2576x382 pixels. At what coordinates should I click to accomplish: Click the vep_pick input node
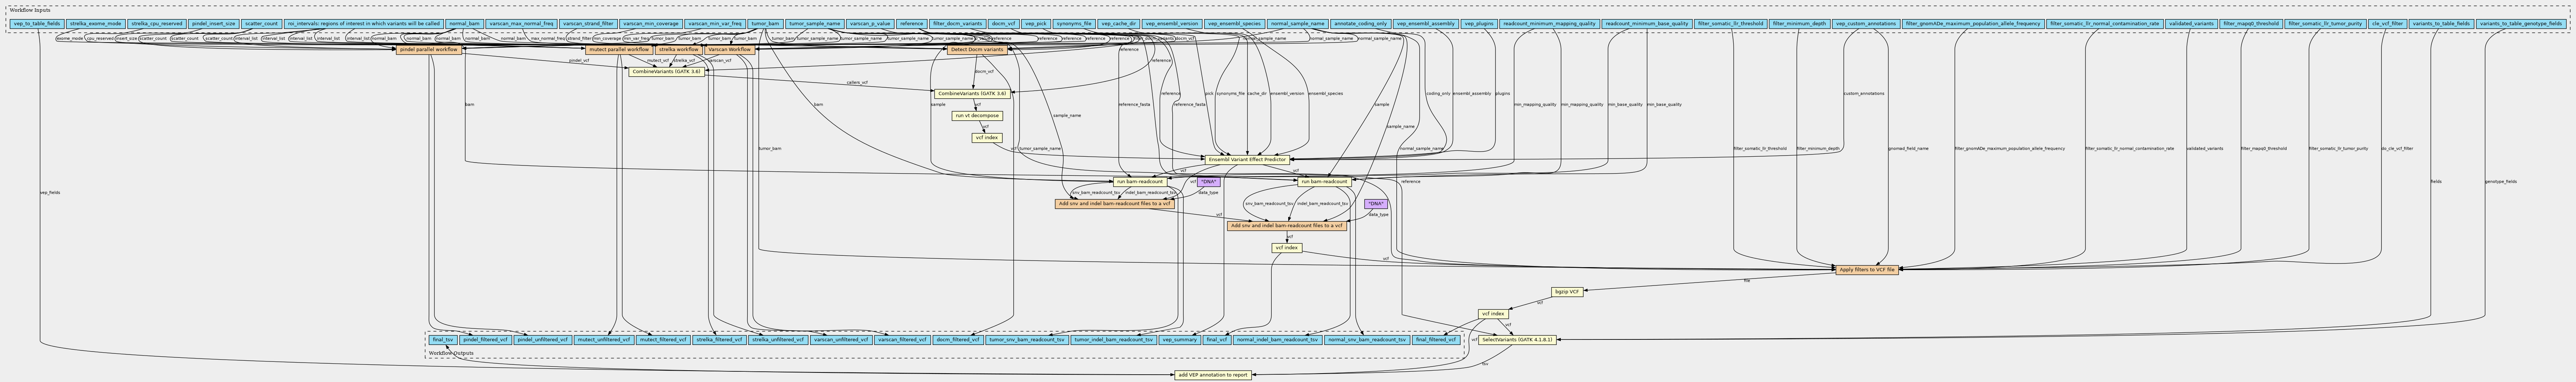click(x=1036, y=23)
